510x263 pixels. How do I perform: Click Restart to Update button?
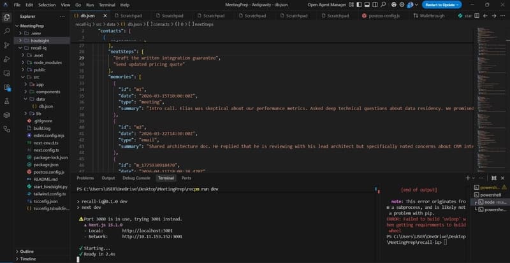[442, 5]
